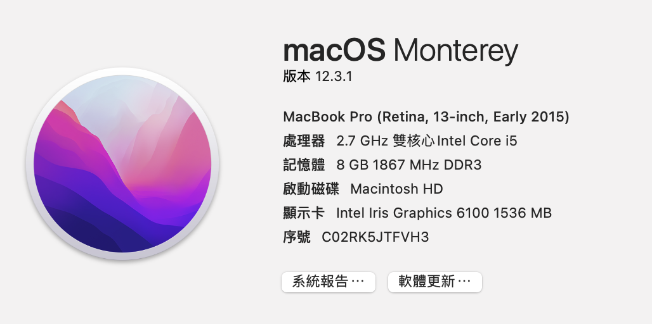Click the version text 版本 12.3.1

[318, 77]
